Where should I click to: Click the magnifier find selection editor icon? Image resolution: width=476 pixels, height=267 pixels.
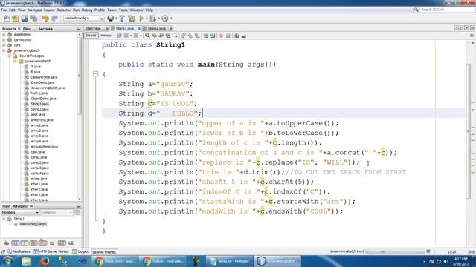[147, 36]
